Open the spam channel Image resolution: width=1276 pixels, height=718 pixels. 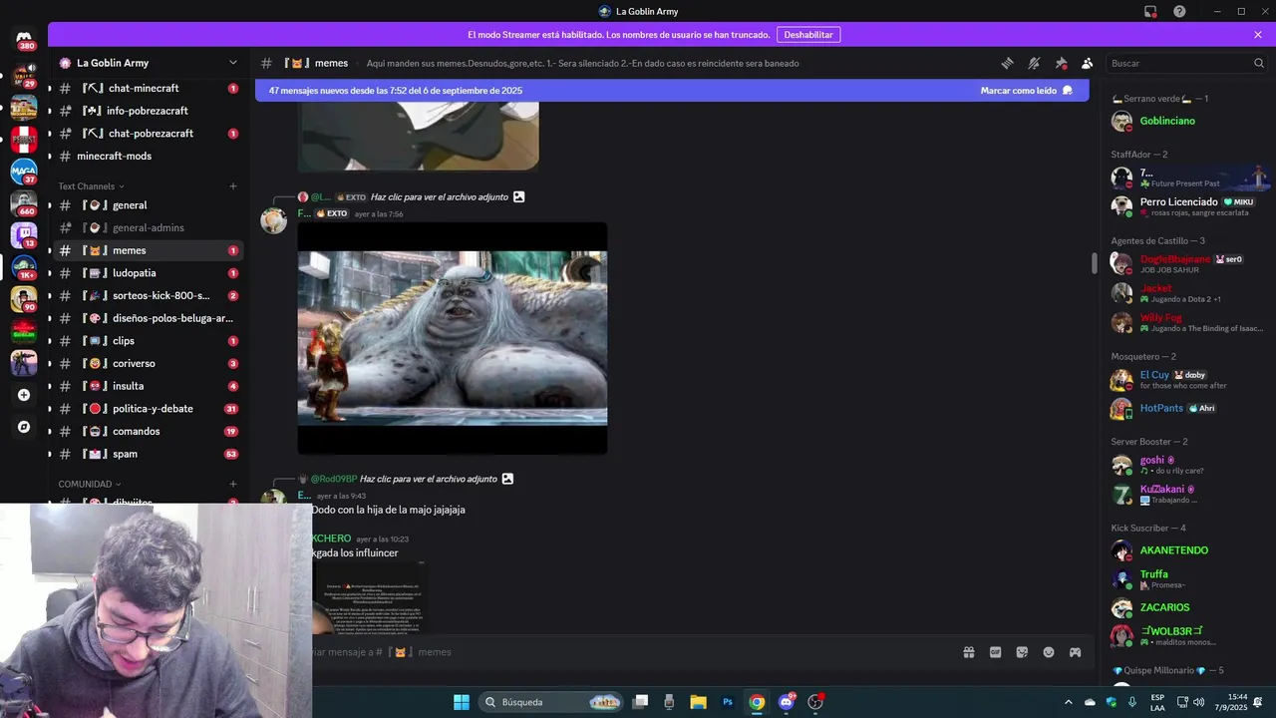[148, 454]
